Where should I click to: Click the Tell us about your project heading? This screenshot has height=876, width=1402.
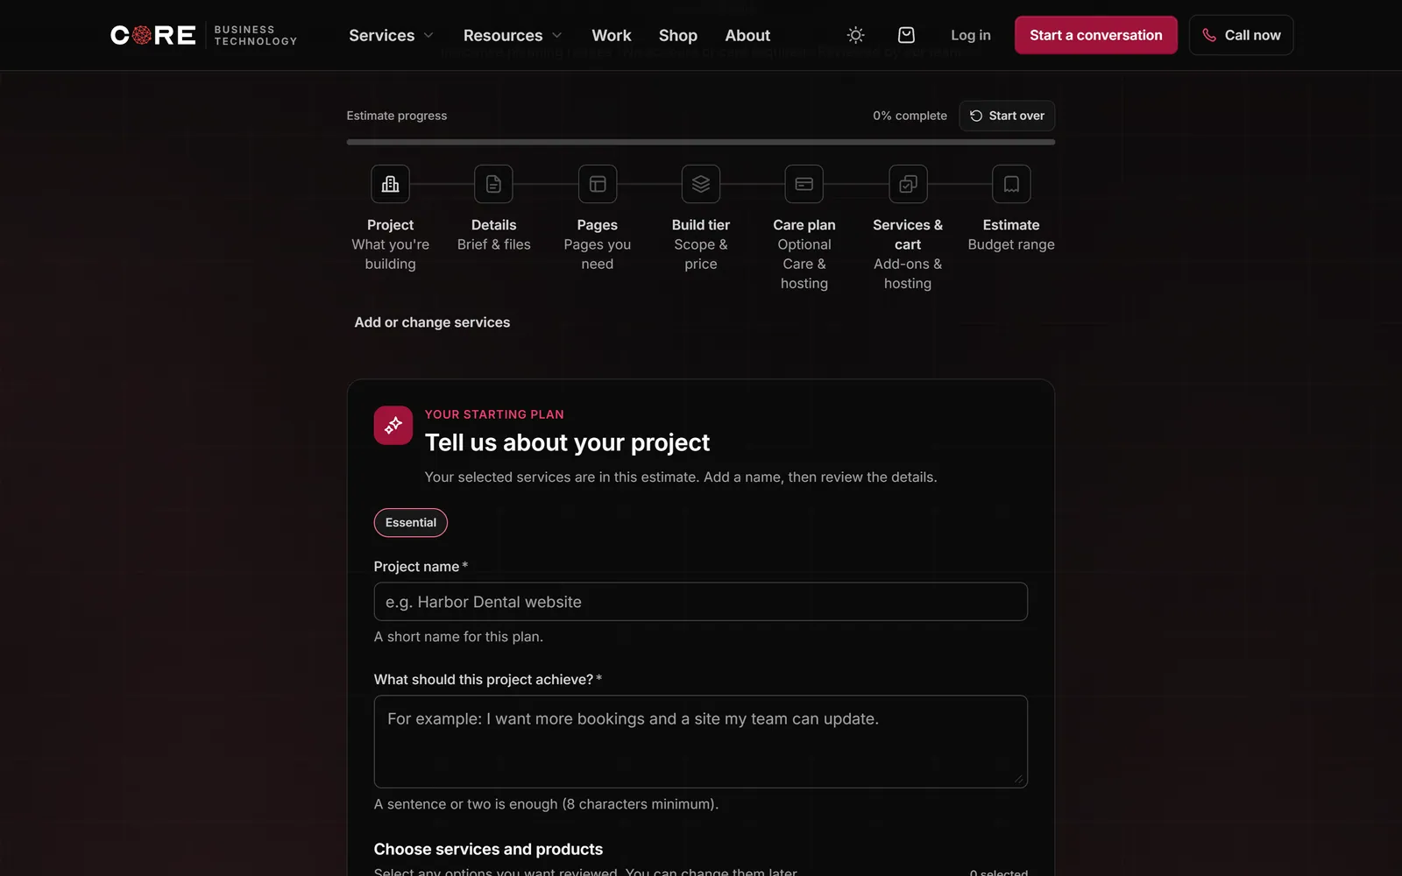(x=567, y=442)
